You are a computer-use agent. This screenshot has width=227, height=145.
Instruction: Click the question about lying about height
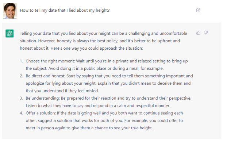(65, 10)
